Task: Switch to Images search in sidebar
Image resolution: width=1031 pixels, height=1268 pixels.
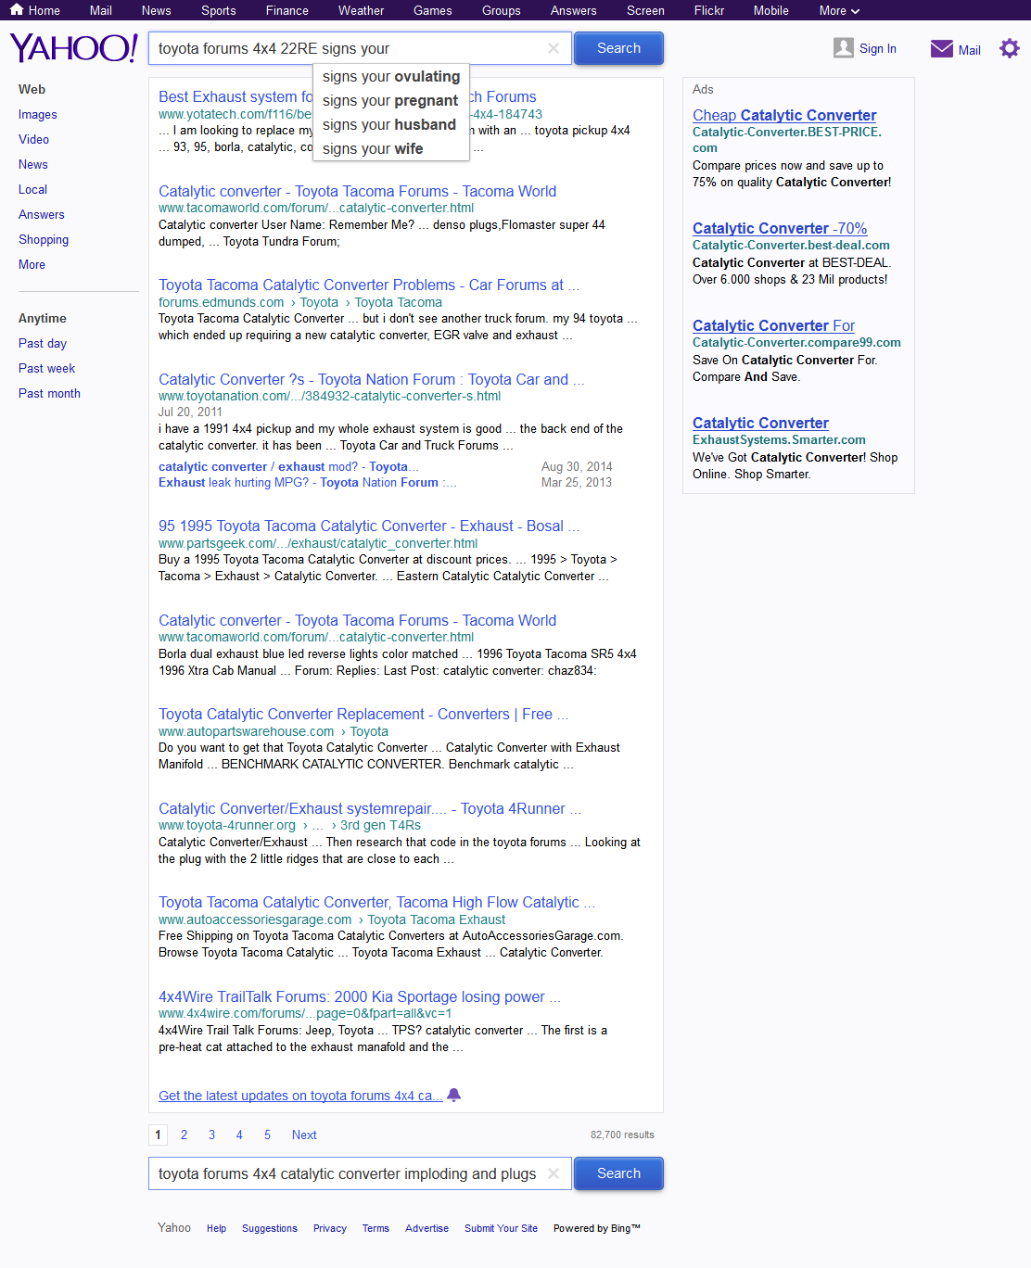Action: pyautogui.click(x=38, y=114)
